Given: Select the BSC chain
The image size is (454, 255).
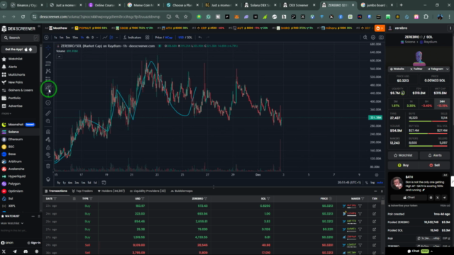Looking at the screenshot, I should click(x=11, y=147).
